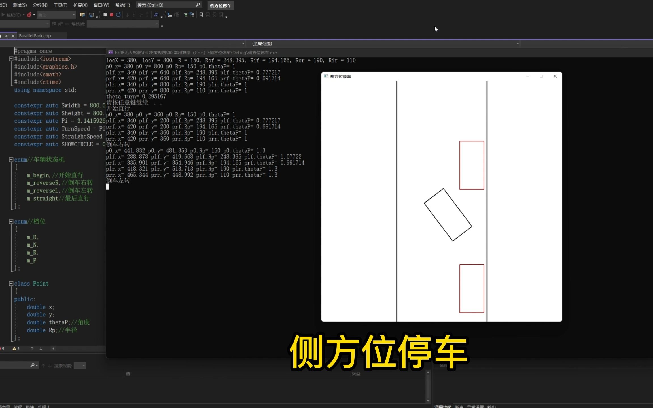This screenshot has width=653, height=408.
Task: Click the Hot Reload flame icon
Action: point(29,15)
